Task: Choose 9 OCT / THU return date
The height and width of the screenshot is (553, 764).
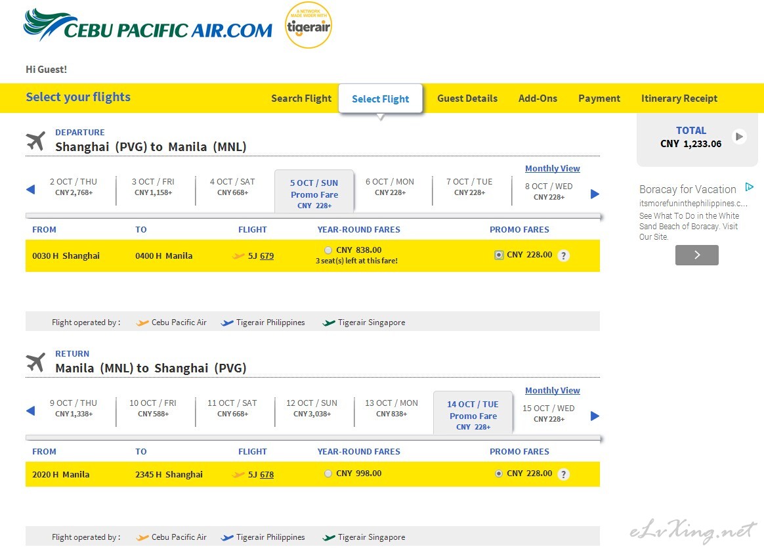Action: click(74, 408)
